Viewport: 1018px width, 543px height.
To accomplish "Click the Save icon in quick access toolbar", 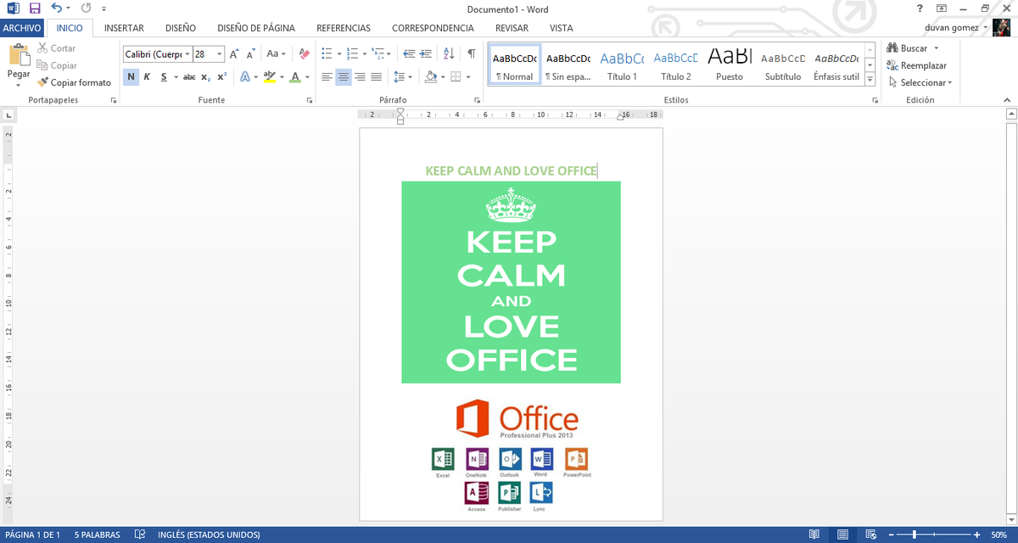I will [x=35, y=8].
